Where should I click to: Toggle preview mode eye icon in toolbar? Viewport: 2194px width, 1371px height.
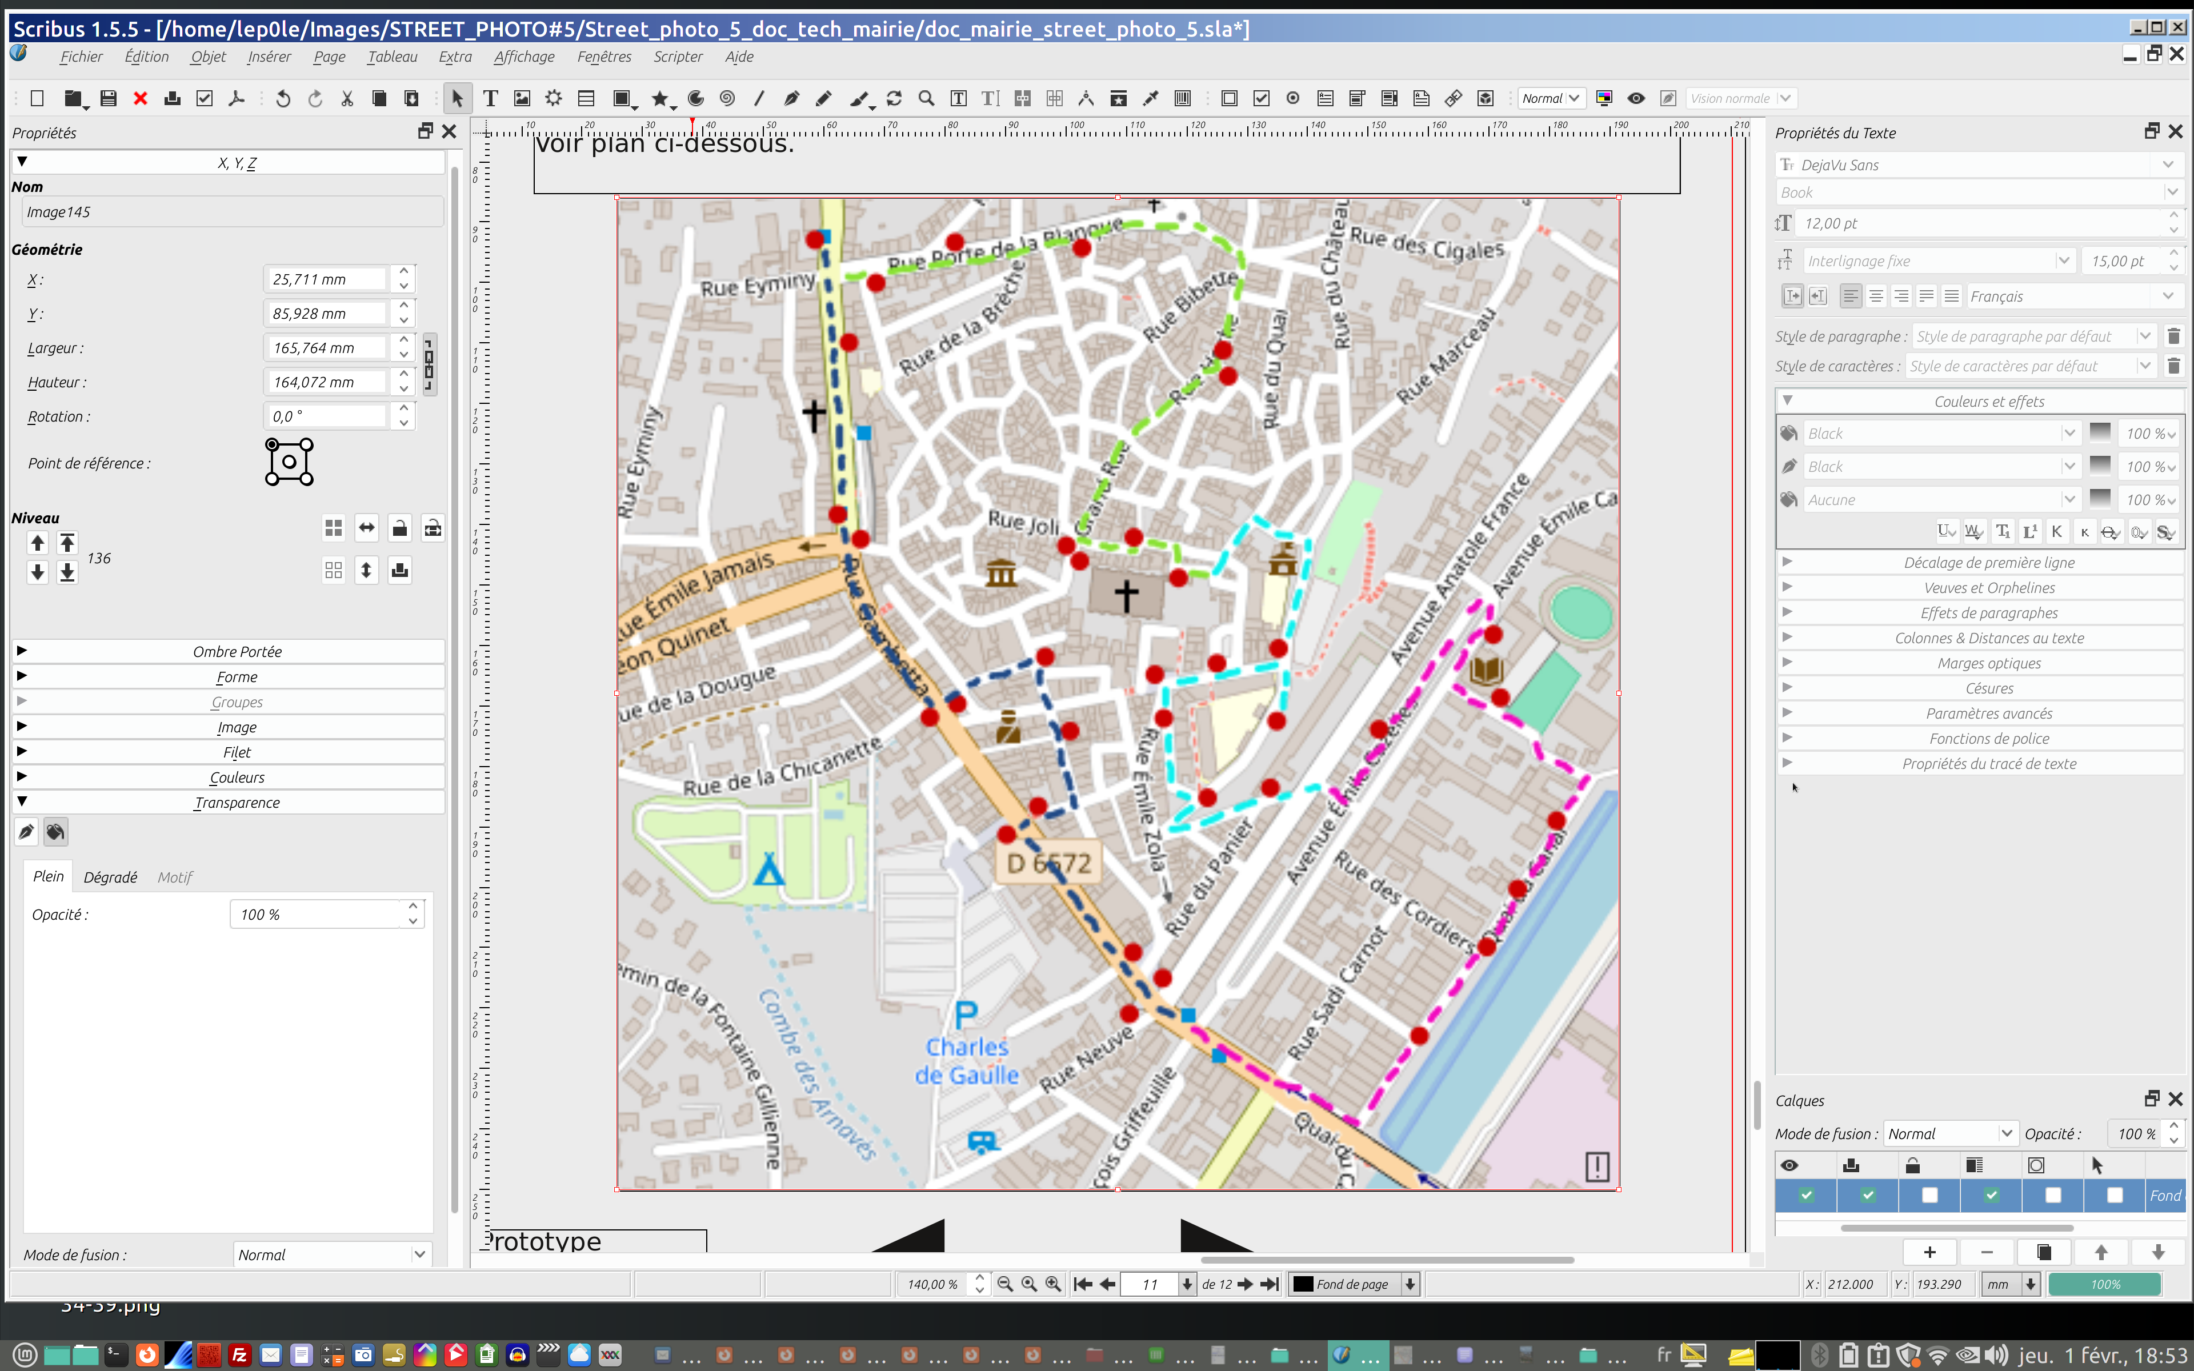tap(1636, 98)
